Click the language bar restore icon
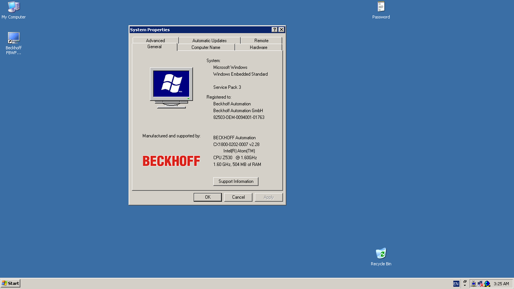The image size is (514, 289). click(465, 281)
